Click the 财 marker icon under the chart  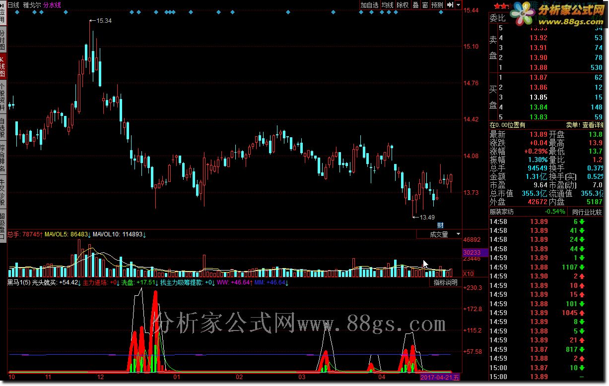pyautogui.click(x=440, y=225)
